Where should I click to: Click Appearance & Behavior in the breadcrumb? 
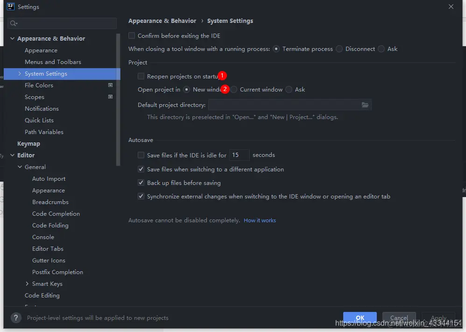click(162, 21)
